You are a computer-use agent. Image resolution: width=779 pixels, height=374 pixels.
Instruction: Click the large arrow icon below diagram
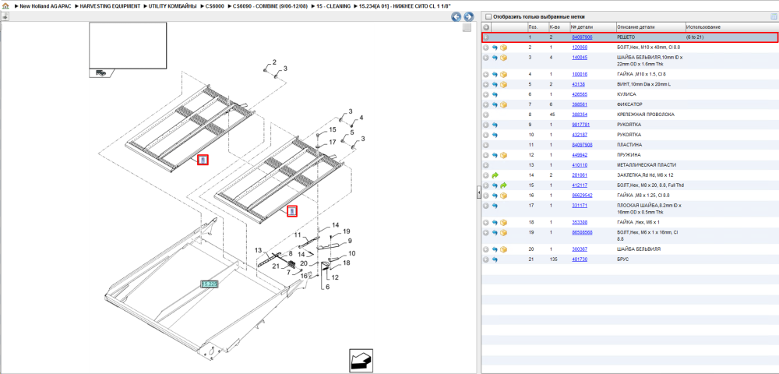tap(361, 361)
